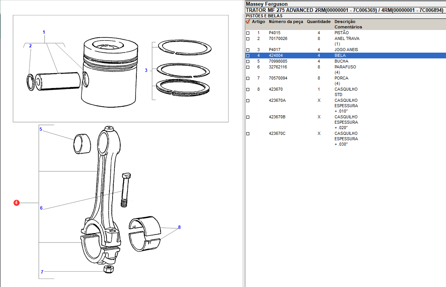
Task: Click callout number 7 by the nut
Action: coord(42,272)
